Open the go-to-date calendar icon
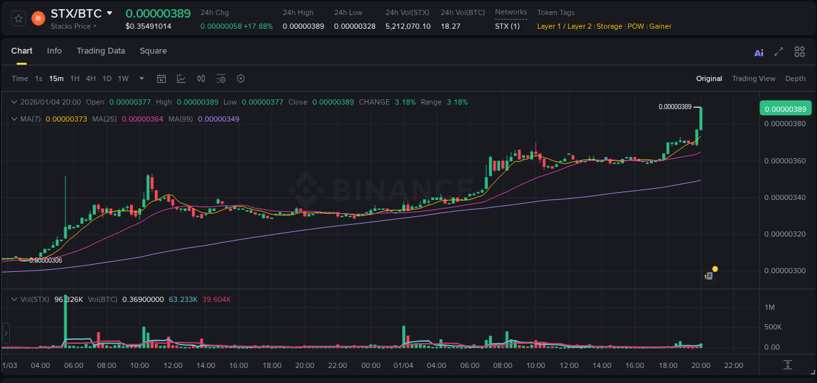 tap(161, 78)
